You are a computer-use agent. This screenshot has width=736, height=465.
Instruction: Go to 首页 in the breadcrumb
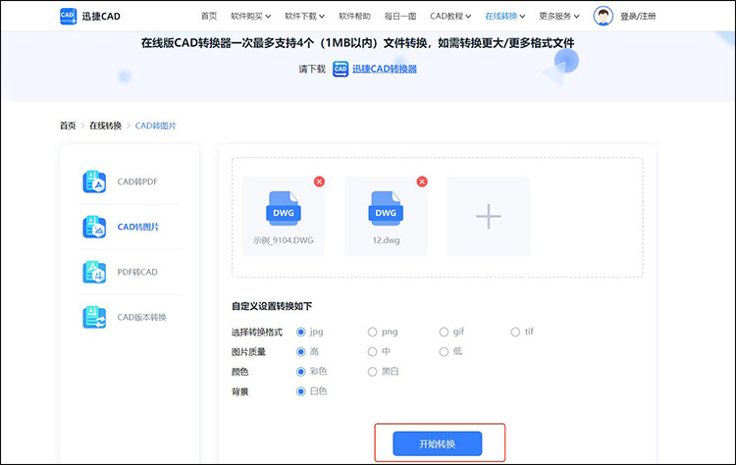click(68, 126)
